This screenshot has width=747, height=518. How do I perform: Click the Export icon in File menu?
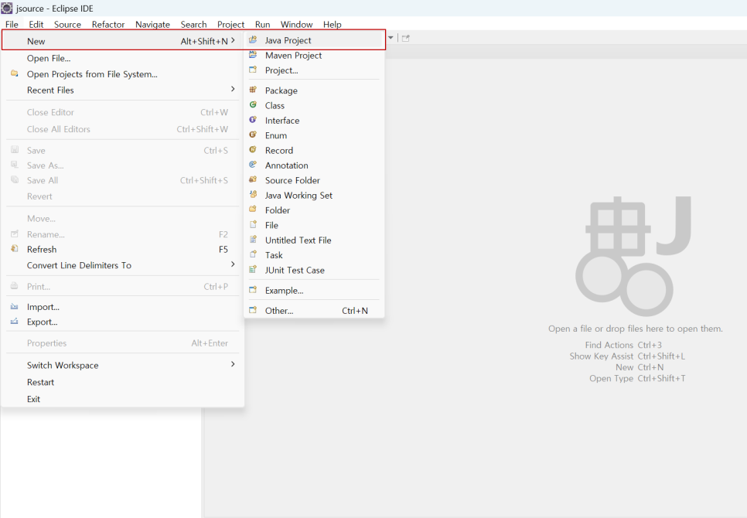15,322
